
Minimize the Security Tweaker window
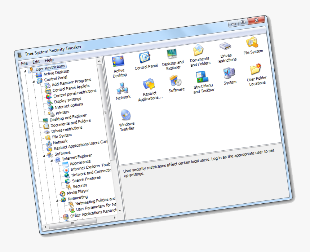[x=234, y=24]
